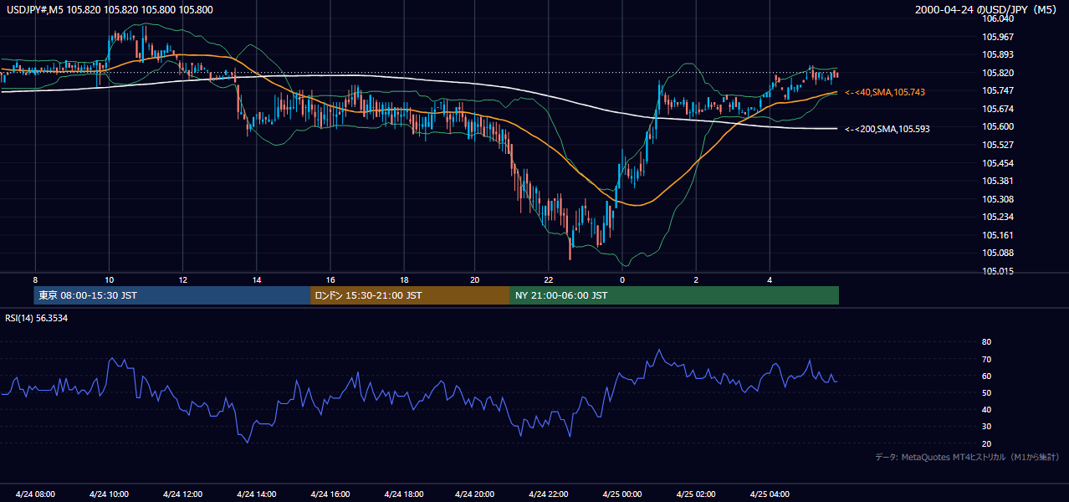Click the Tokyo session bar 東京 08:00-15:30 JST

tap(172, 295)
